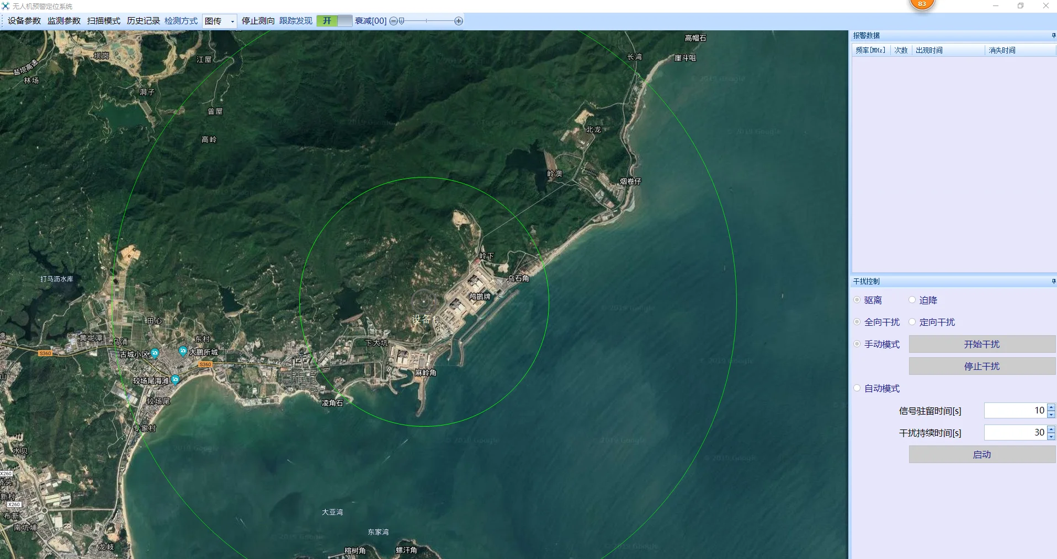Click the orange 83 badge in title bar
This screenshot has height=559, width=1057.
(922, 4)
